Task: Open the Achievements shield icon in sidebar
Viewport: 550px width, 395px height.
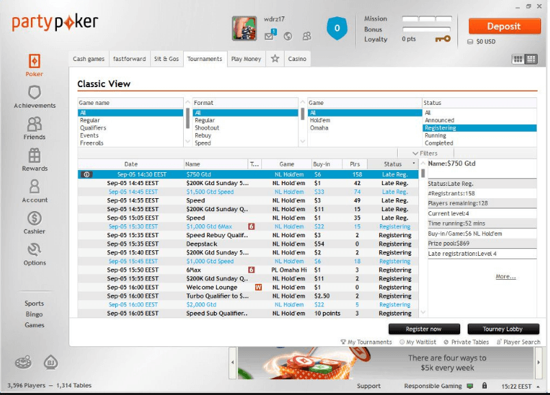Action: pos(34,93)
